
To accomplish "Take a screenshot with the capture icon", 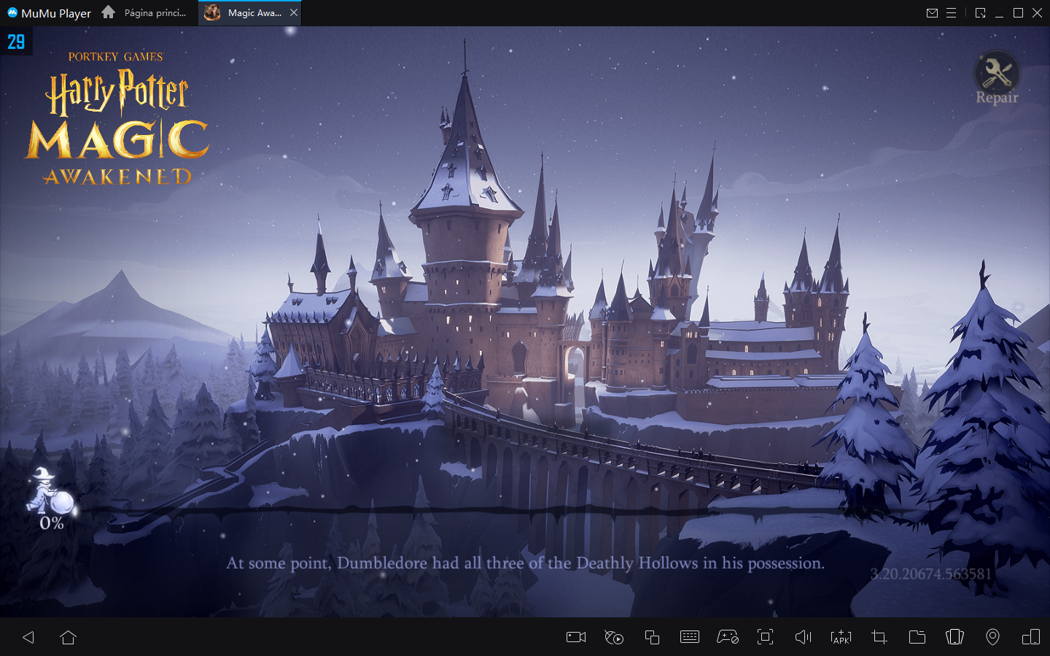I will coord(765,637).
